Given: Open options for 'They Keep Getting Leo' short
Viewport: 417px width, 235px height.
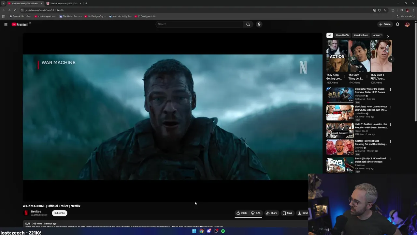Looking at the screenshot, I should pyautogui.click(x=345, y=76).
